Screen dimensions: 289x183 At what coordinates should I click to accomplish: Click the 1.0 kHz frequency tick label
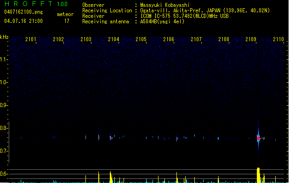pos(4,82)
